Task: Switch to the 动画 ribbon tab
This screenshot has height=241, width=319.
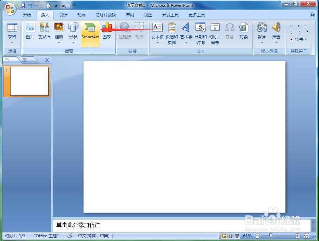Action: pyautogui.click(x=81, y=15)
